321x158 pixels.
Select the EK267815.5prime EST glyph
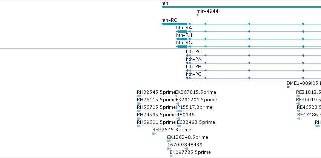[x=176, y=96]
